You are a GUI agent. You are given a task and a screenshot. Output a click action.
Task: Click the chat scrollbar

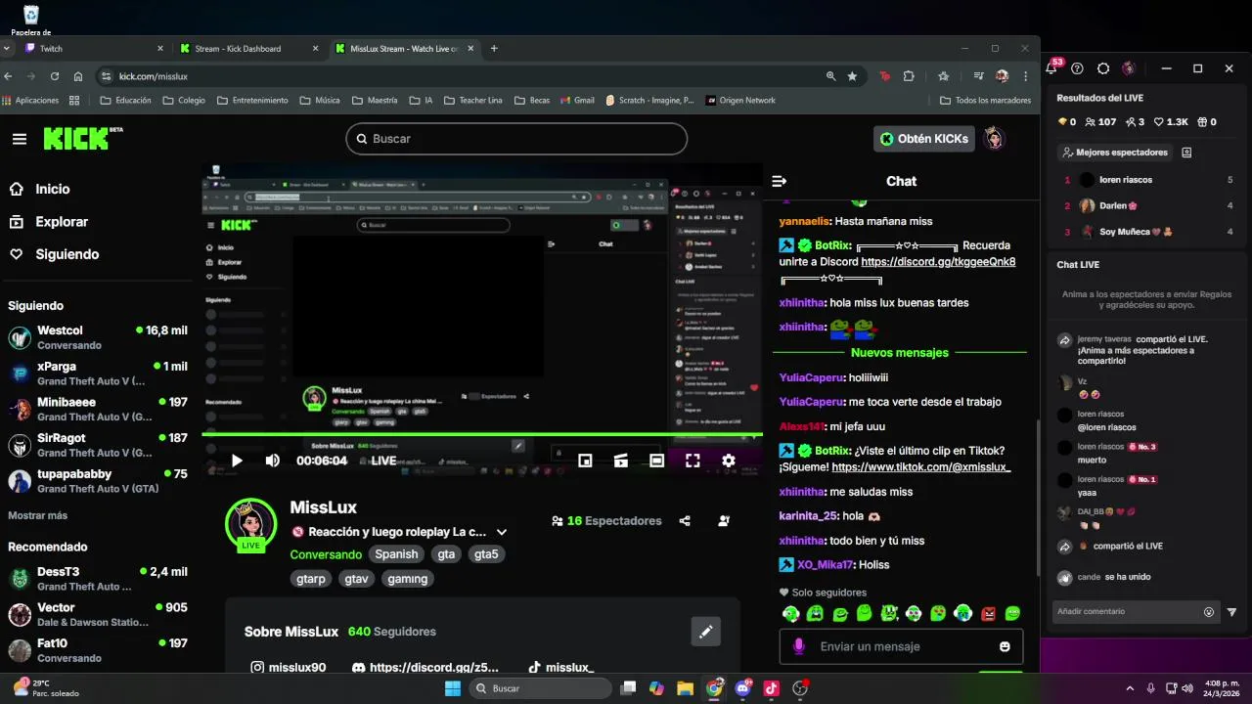click(1038, 499)
